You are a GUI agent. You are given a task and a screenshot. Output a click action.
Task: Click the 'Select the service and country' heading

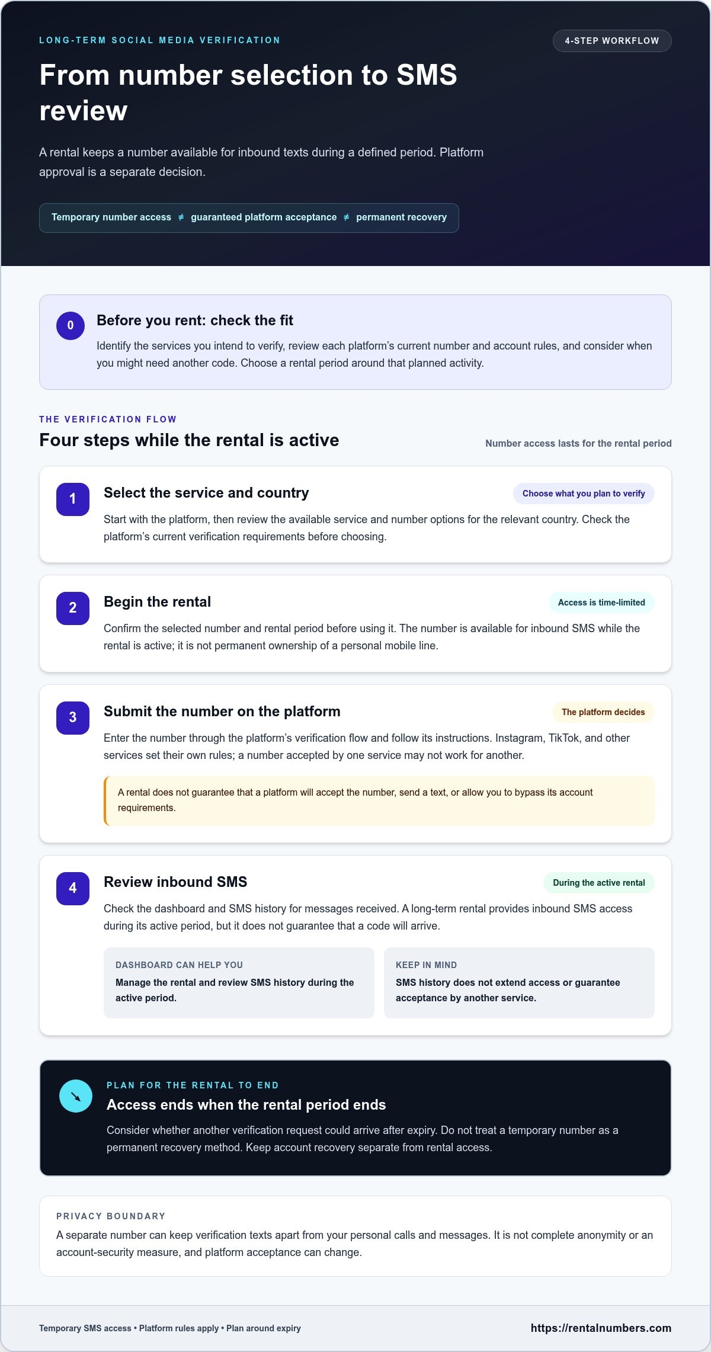[206, 493]
